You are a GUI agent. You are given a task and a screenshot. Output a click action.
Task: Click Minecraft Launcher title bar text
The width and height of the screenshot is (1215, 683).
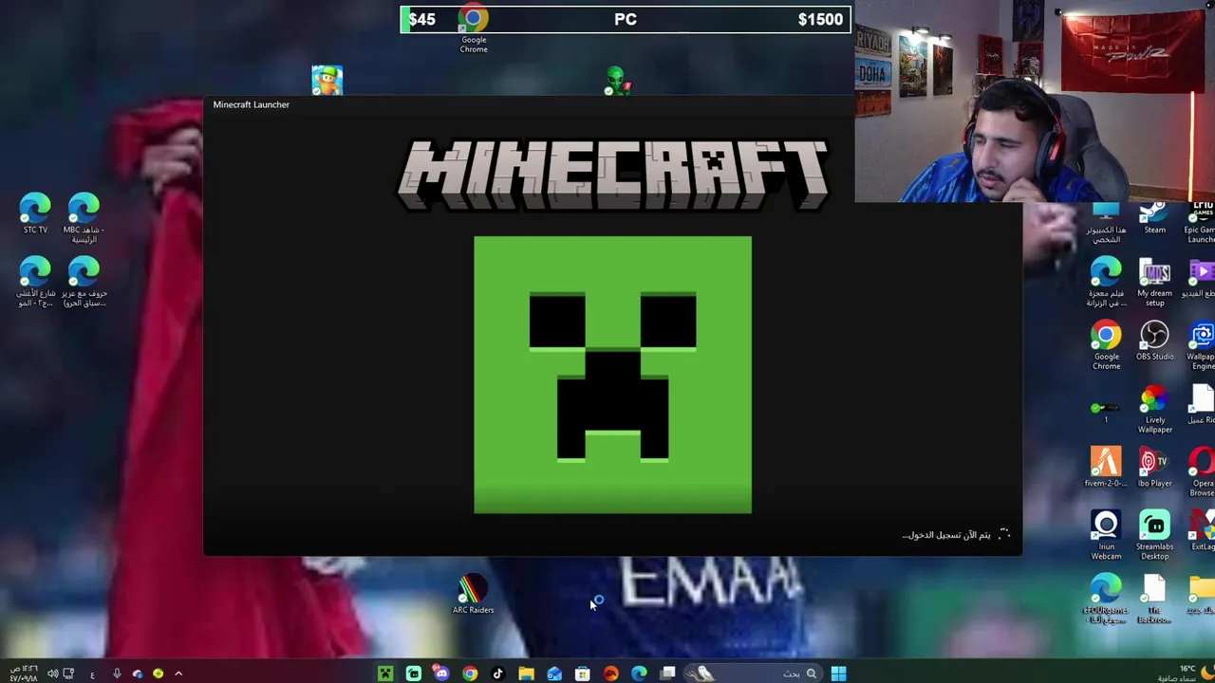(251, 104)
